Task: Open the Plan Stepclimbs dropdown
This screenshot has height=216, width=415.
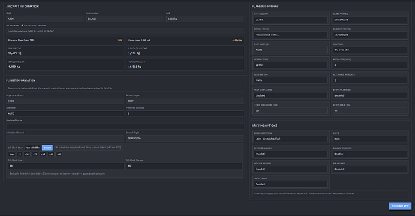Action: [290, 95]
